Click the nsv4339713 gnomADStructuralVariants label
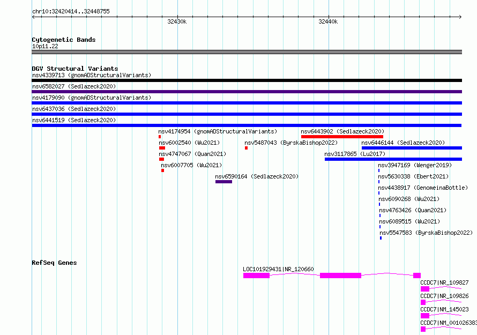This screenshot has width=477, height=335. tap(92, 75)
